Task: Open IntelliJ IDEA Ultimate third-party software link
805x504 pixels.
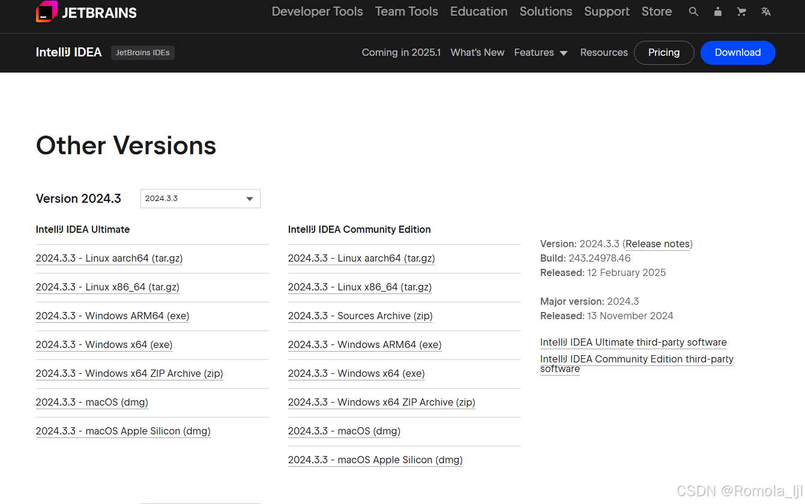Action: pyautogui.click(x=633, y=343)
